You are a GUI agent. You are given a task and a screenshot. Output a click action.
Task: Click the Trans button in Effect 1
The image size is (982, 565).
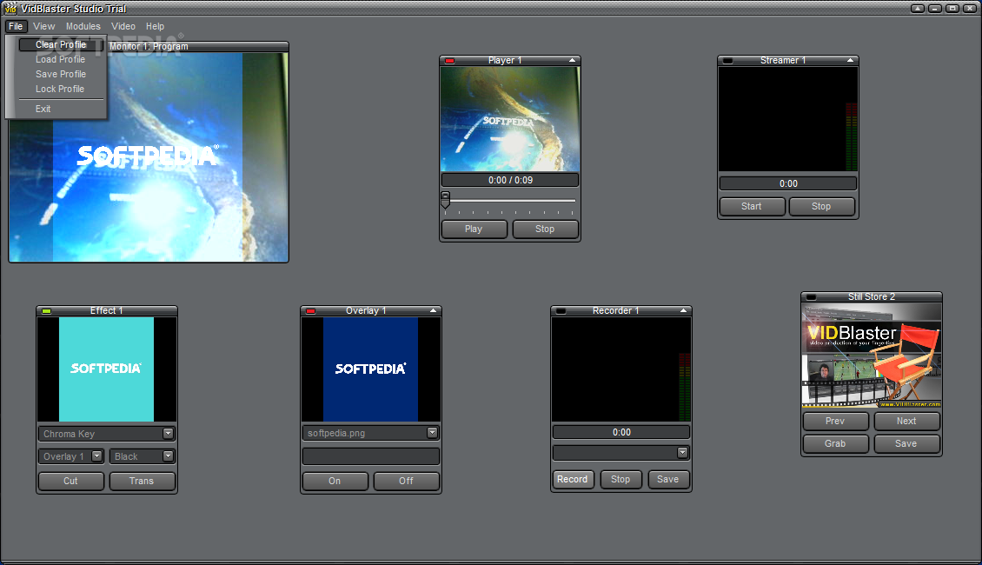pos(142,481)
